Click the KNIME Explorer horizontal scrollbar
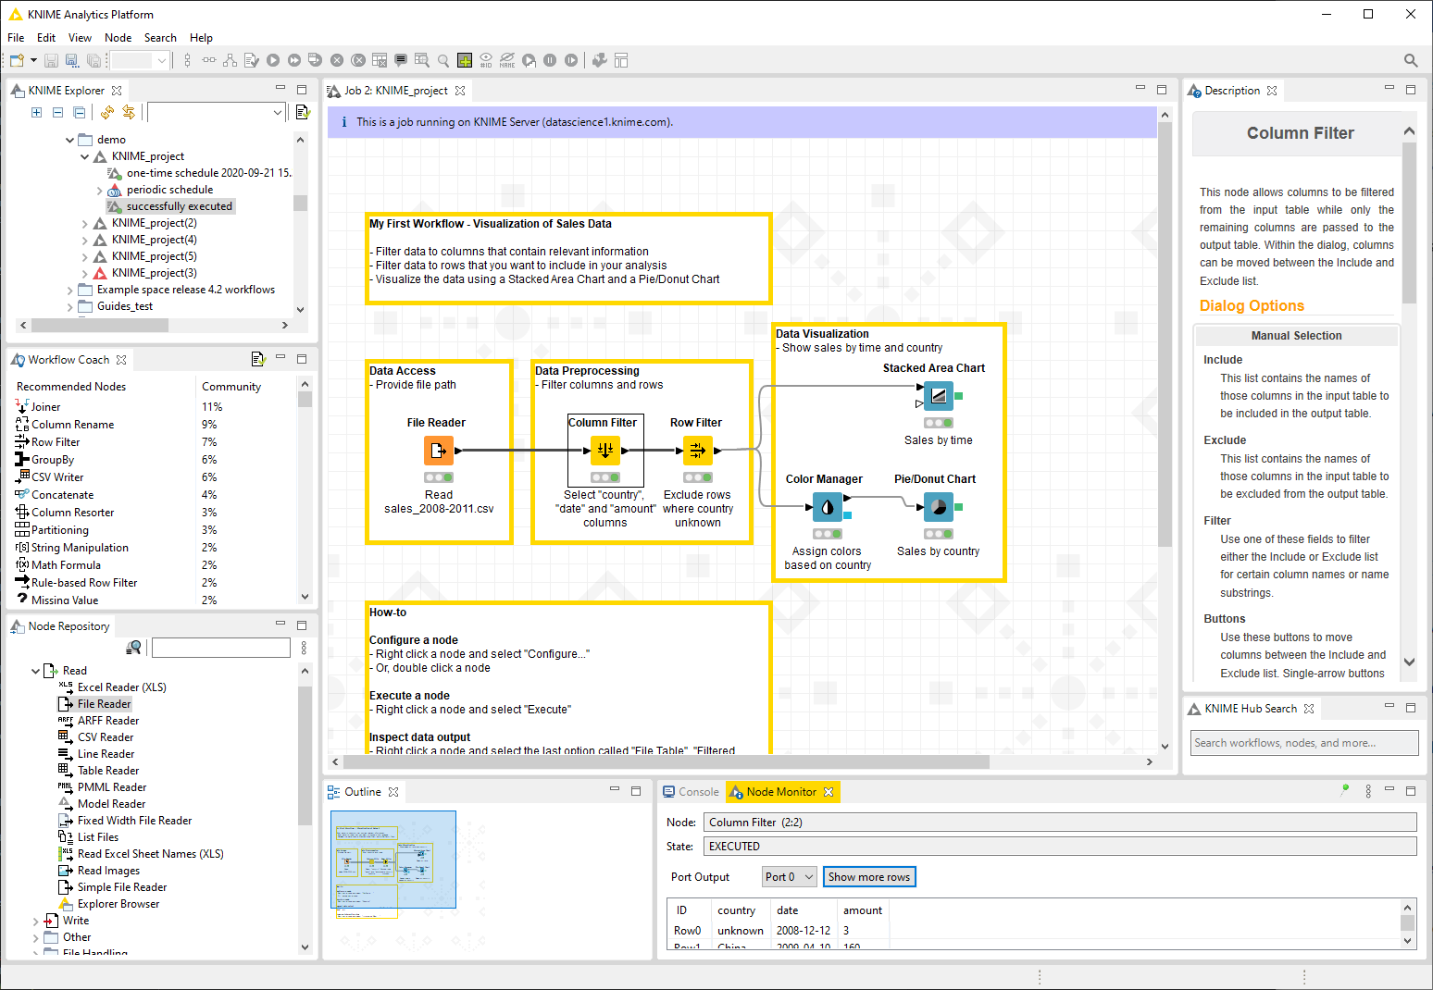The width and height of the screenshot is (1433, 990). pos(100,325)
